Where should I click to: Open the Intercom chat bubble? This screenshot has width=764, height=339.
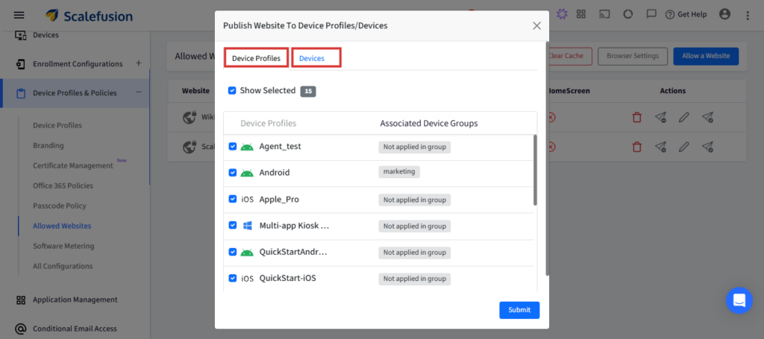point(739,300)
